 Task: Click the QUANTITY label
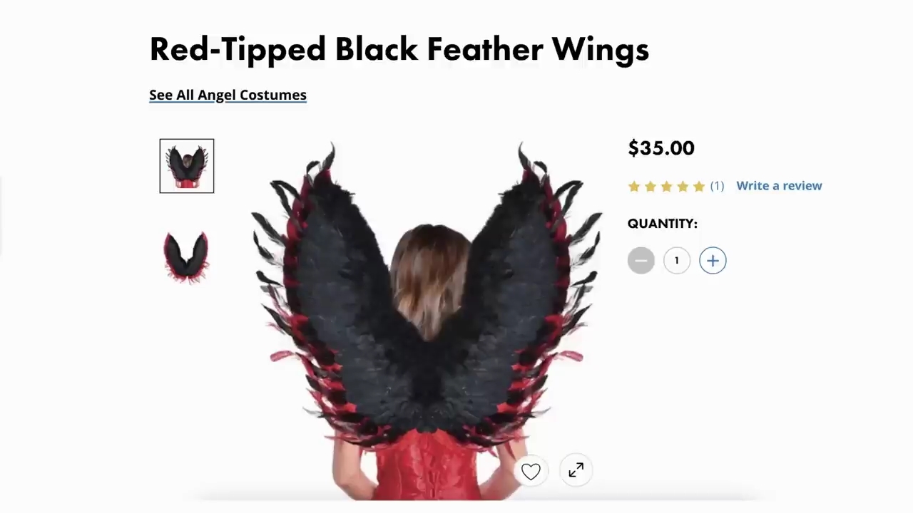click(663, 224)
